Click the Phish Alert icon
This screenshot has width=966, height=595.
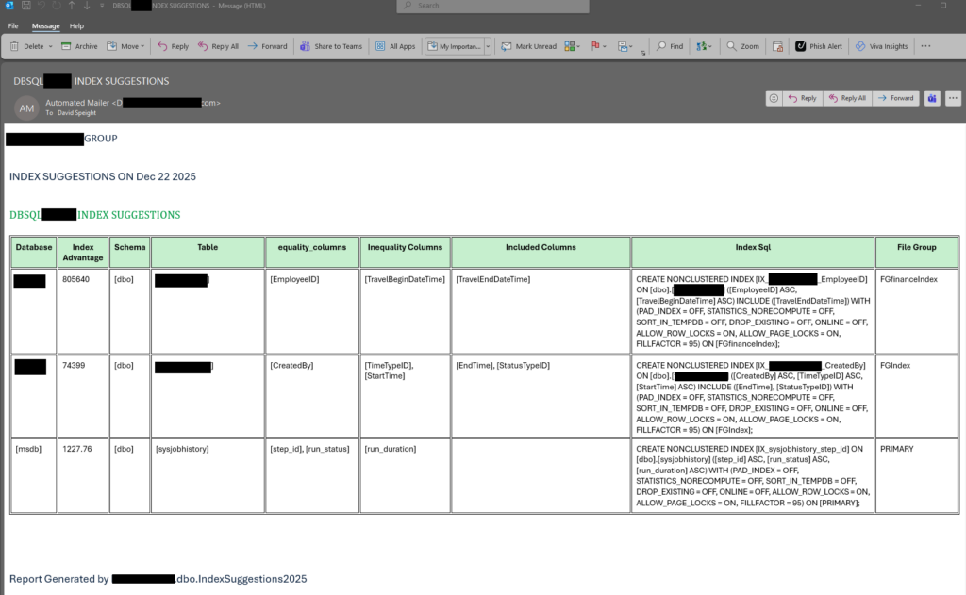coord(800,46)
